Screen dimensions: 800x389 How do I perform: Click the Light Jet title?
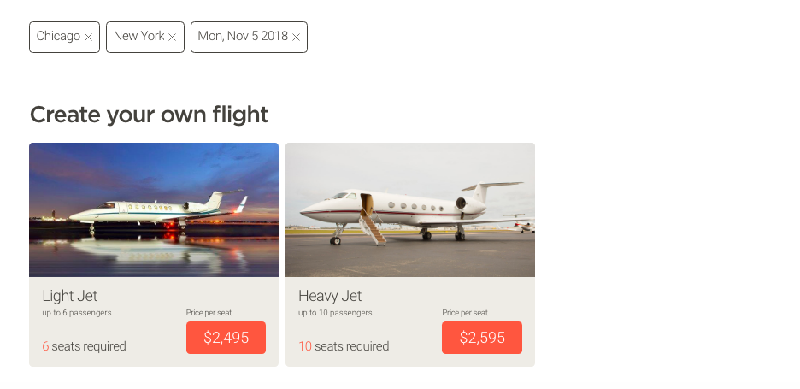(70, 296)
